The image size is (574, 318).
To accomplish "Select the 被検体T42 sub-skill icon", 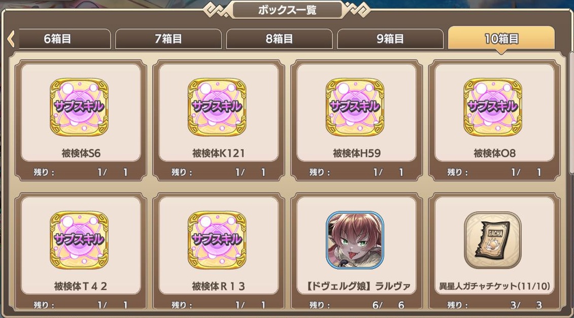I will coord(79,240).
